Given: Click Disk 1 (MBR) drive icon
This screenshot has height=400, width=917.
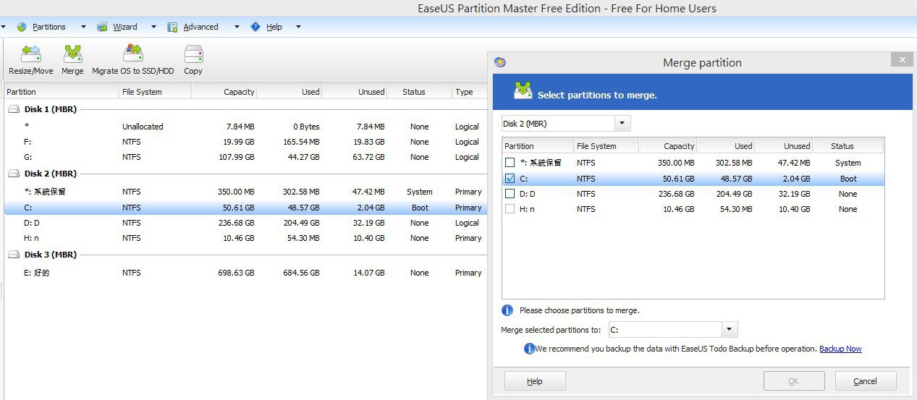Looking at the screenshot, I should coord(13,109).
